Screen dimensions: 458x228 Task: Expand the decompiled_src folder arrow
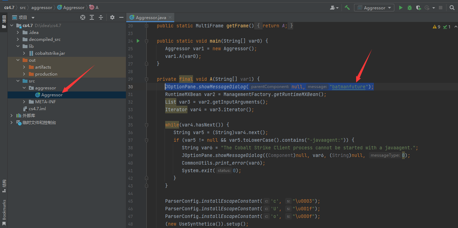(x=18, y=39)
